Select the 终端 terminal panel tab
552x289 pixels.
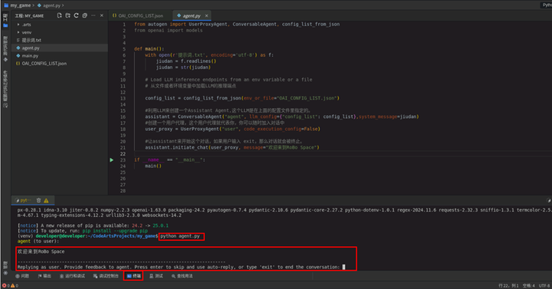[x=133, y=276]
